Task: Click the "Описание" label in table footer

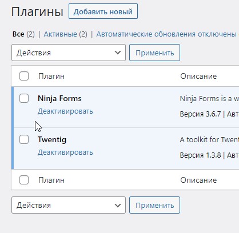Action: [x=198, y=180]
